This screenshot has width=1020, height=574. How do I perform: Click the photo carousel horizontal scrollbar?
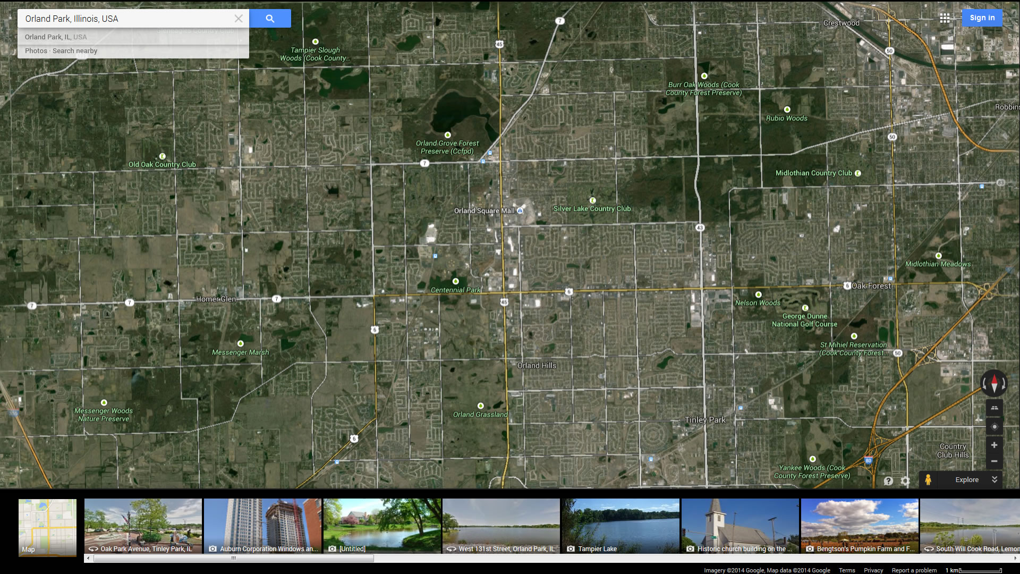234,559
